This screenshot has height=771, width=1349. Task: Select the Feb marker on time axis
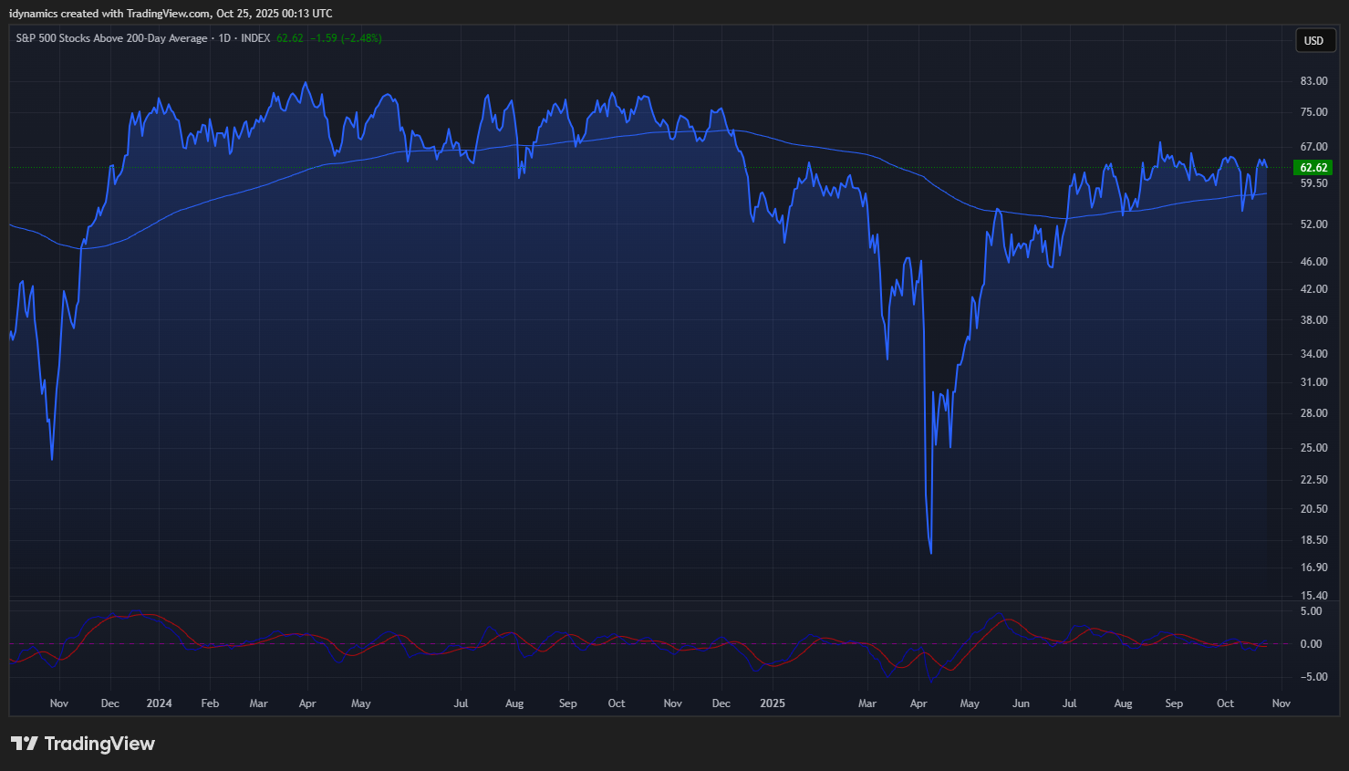point(210,703)
